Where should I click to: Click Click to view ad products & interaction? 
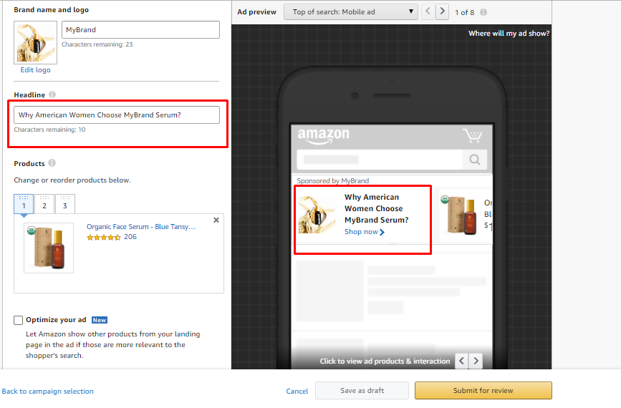(x=385, y=361)
